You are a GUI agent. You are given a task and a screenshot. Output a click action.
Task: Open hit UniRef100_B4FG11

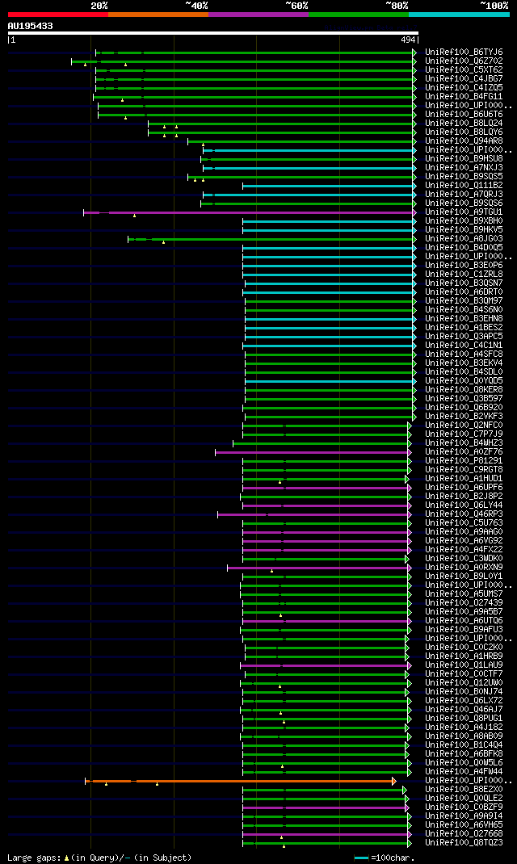(464, 96)
